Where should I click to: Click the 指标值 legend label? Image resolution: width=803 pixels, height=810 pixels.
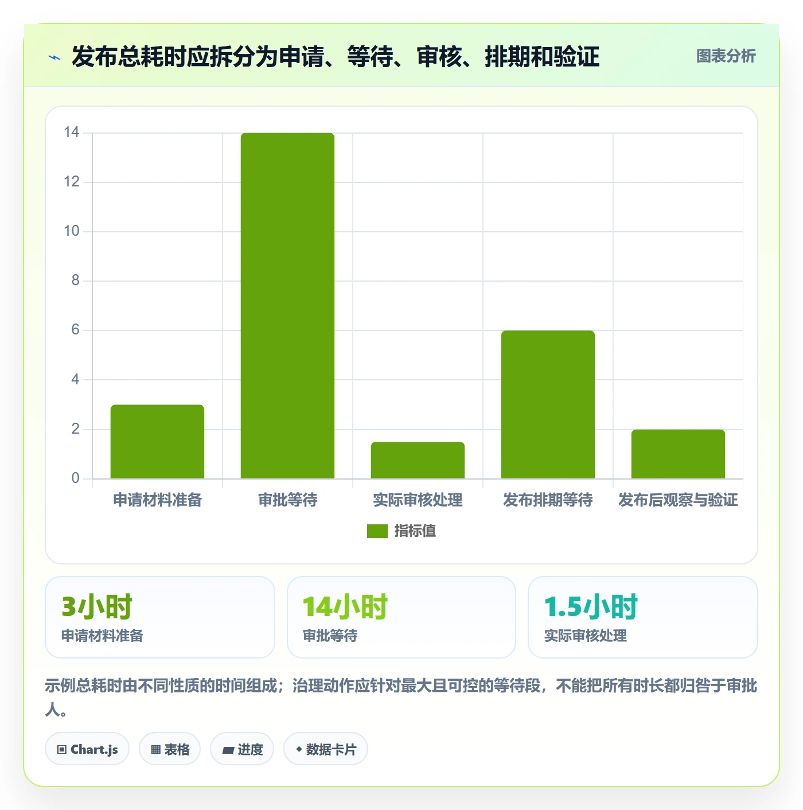point(415,531)
